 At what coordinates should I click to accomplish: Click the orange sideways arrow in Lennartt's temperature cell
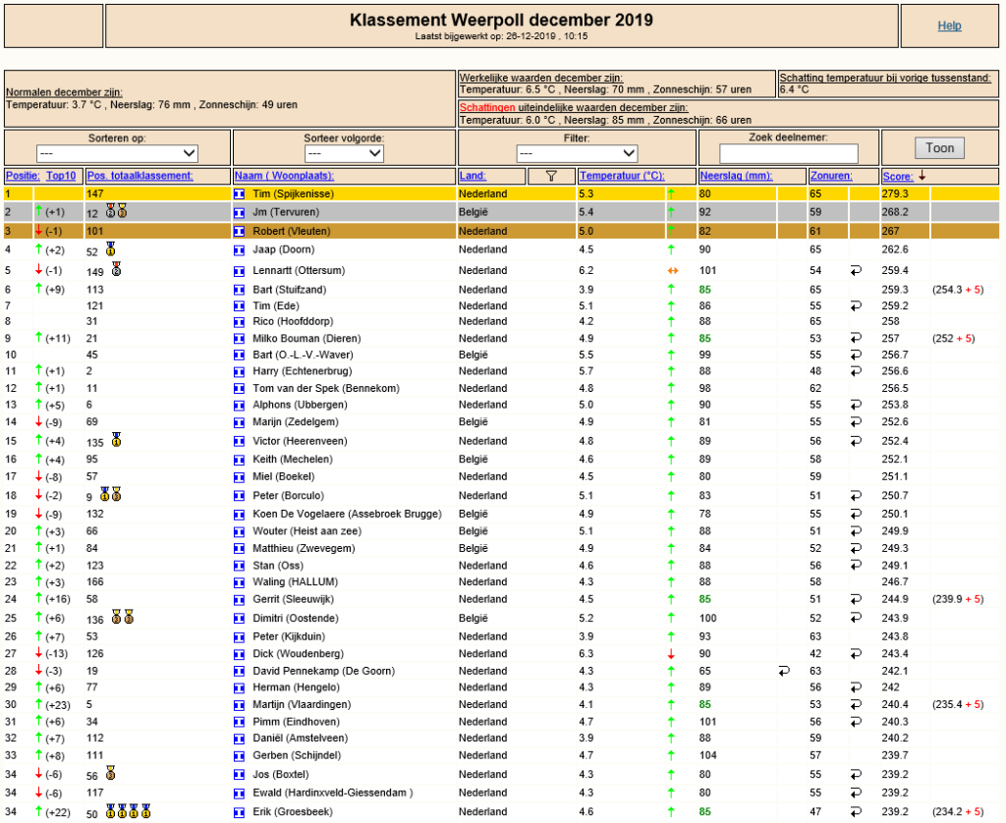[x=672, y=271]
